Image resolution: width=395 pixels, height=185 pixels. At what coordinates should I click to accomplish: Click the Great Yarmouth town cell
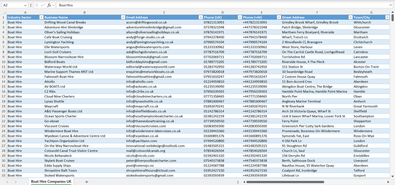[x=371, y=106]
